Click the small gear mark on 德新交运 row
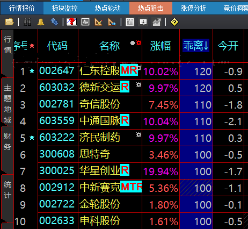 (x=138, y=85)
